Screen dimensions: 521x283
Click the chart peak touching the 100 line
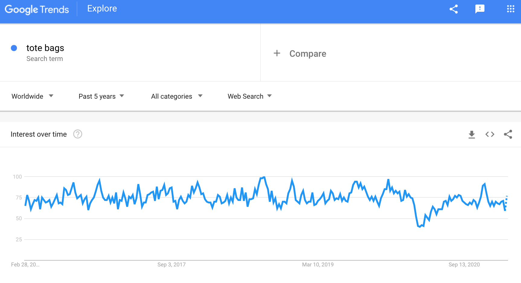[x=264, y=177]
